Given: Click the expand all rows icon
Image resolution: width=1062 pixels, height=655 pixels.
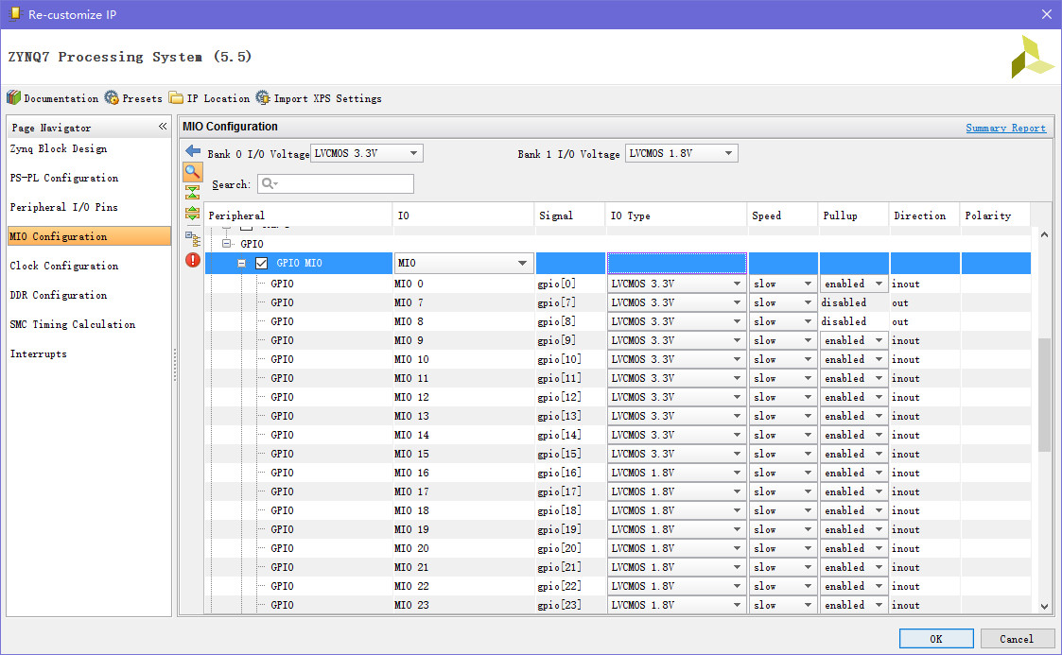Looking at the screenshot, I should pyautogui.click(x=192, y=214).
